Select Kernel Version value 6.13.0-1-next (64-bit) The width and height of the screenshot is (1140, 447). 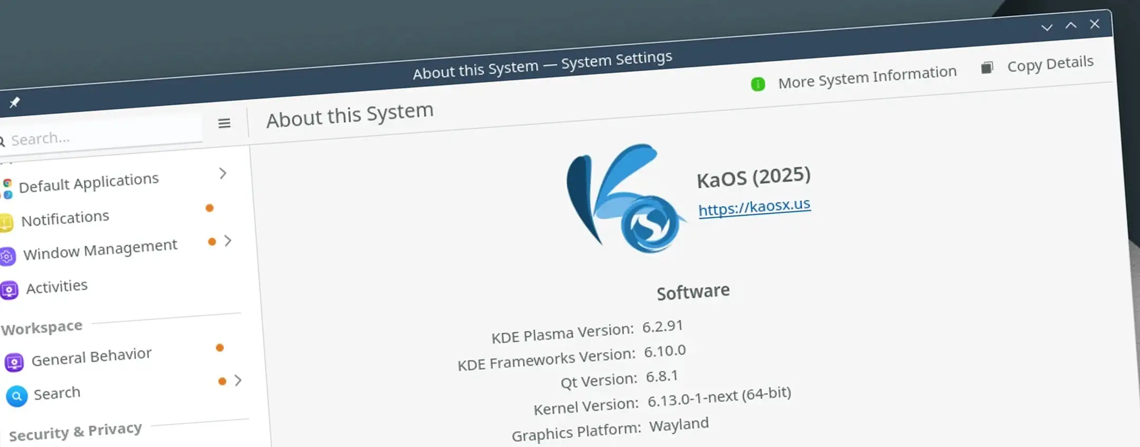coord(719,396)
